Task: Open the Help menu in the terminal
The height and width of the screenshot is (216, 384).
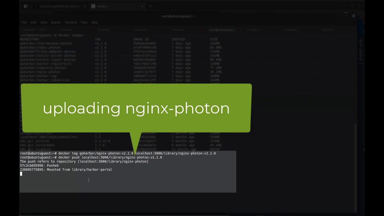Action: tap(94, 22)
